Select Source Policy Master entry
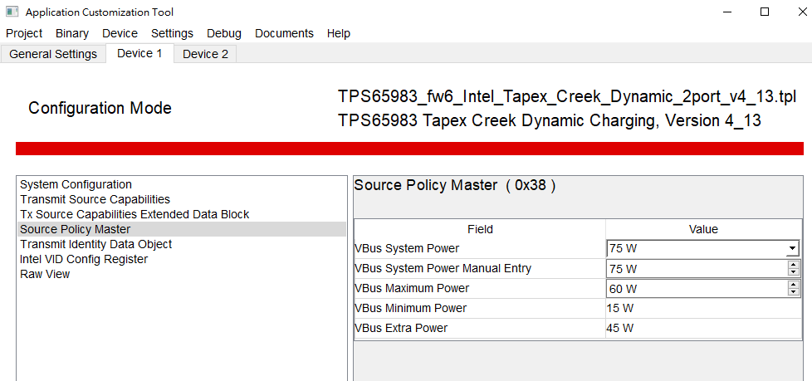This screenshot has width=812, height=381. point(182,229)
